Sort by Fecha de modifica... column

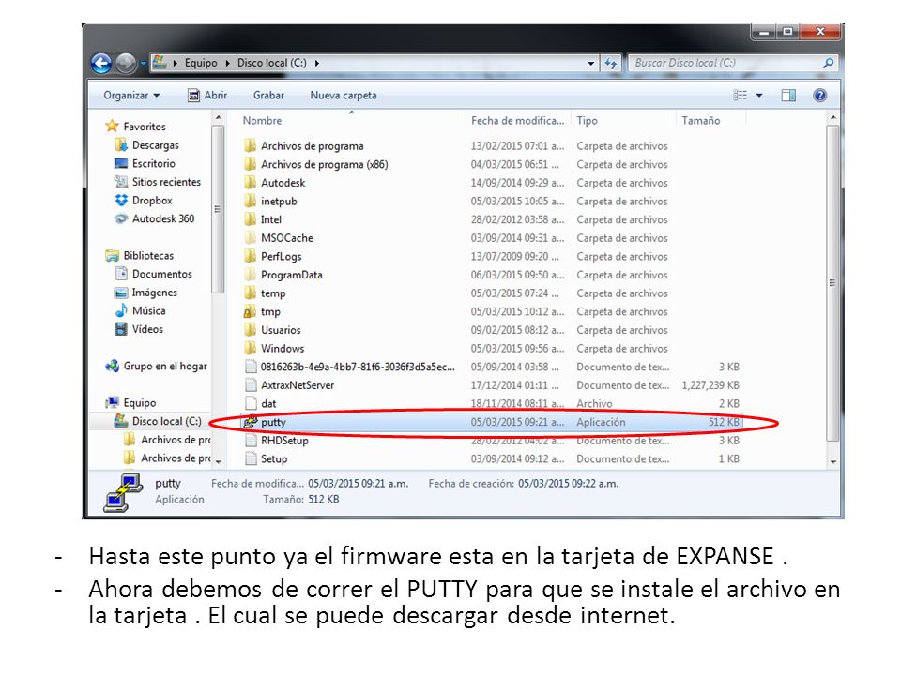click(518, 121)
